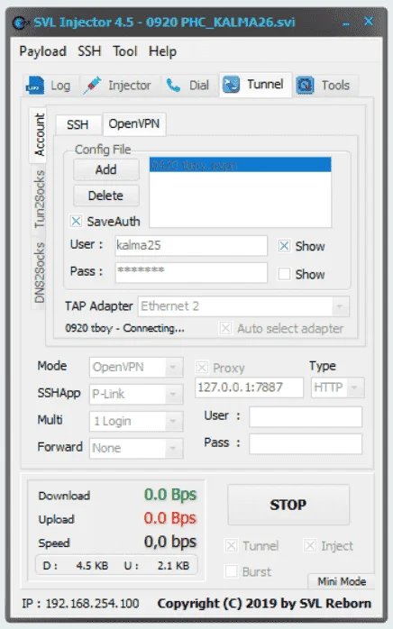Image resolution: width=393 pixels, height=629 pixels.
Task: Open the Tun2Socks vertical tab
Action: point(40,199)
